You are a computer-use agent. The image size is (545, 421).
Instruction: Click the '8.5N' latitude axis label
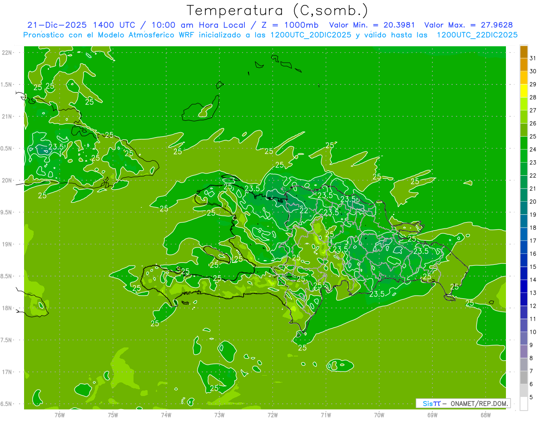pyautogui.click(x=7, y=276)
